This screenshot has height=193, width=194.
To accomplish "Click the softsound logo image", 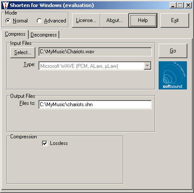I will pos(173,75).
